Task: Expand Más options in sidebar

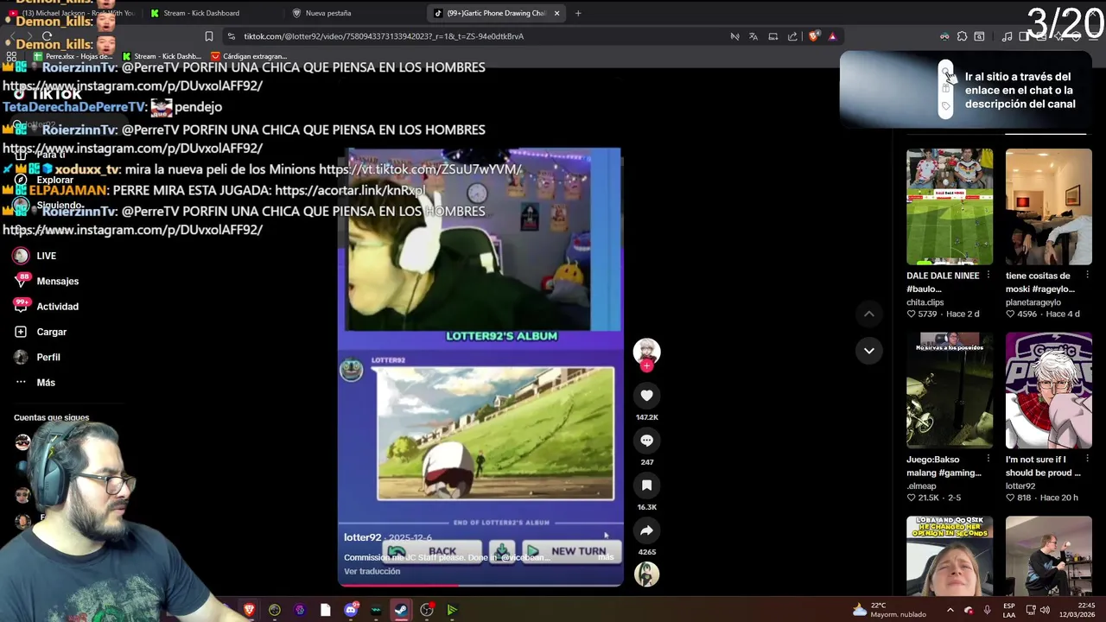Action: tap(35, 383)
